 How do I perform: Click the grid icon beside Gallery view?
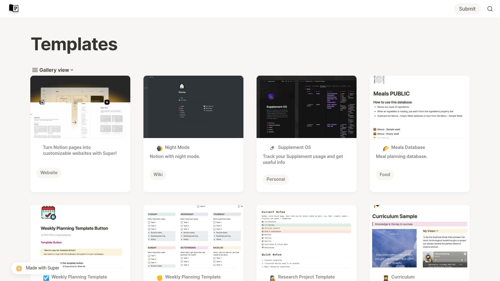click(x=35, y=70)
